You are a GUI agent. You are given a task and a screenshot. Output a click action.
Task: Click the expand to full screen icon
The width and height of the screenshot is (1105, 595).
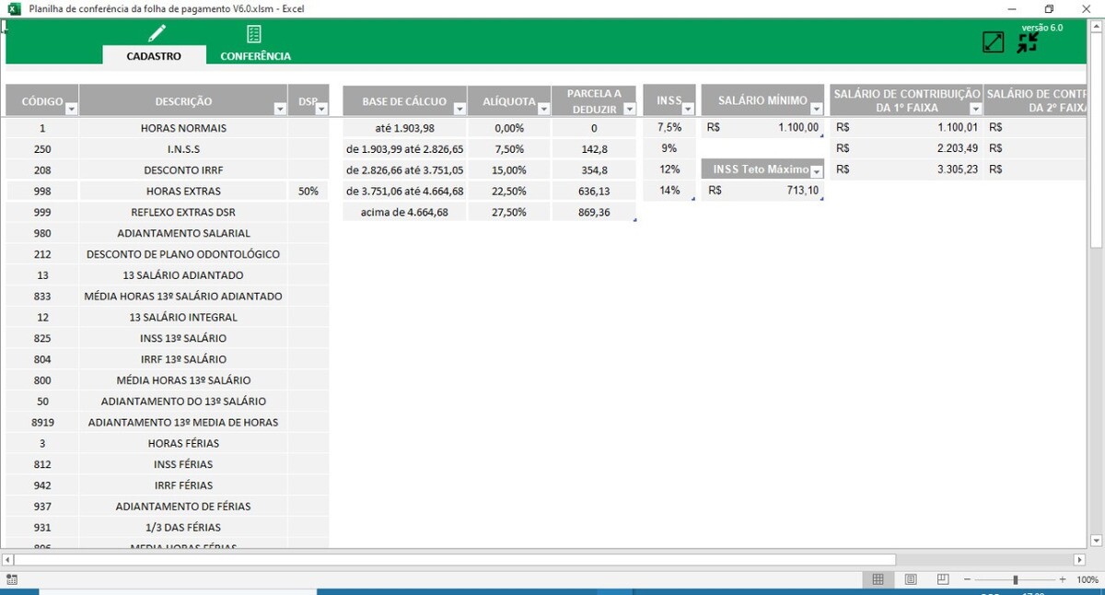point(993,42)
